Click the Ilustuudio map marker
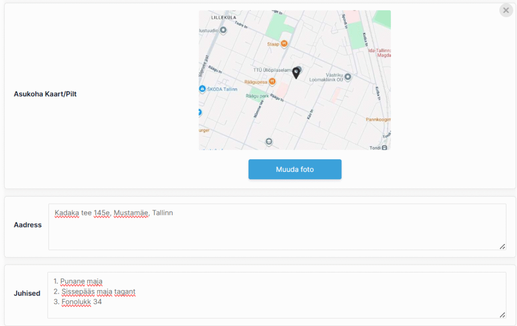 click(x=223, y=30)
